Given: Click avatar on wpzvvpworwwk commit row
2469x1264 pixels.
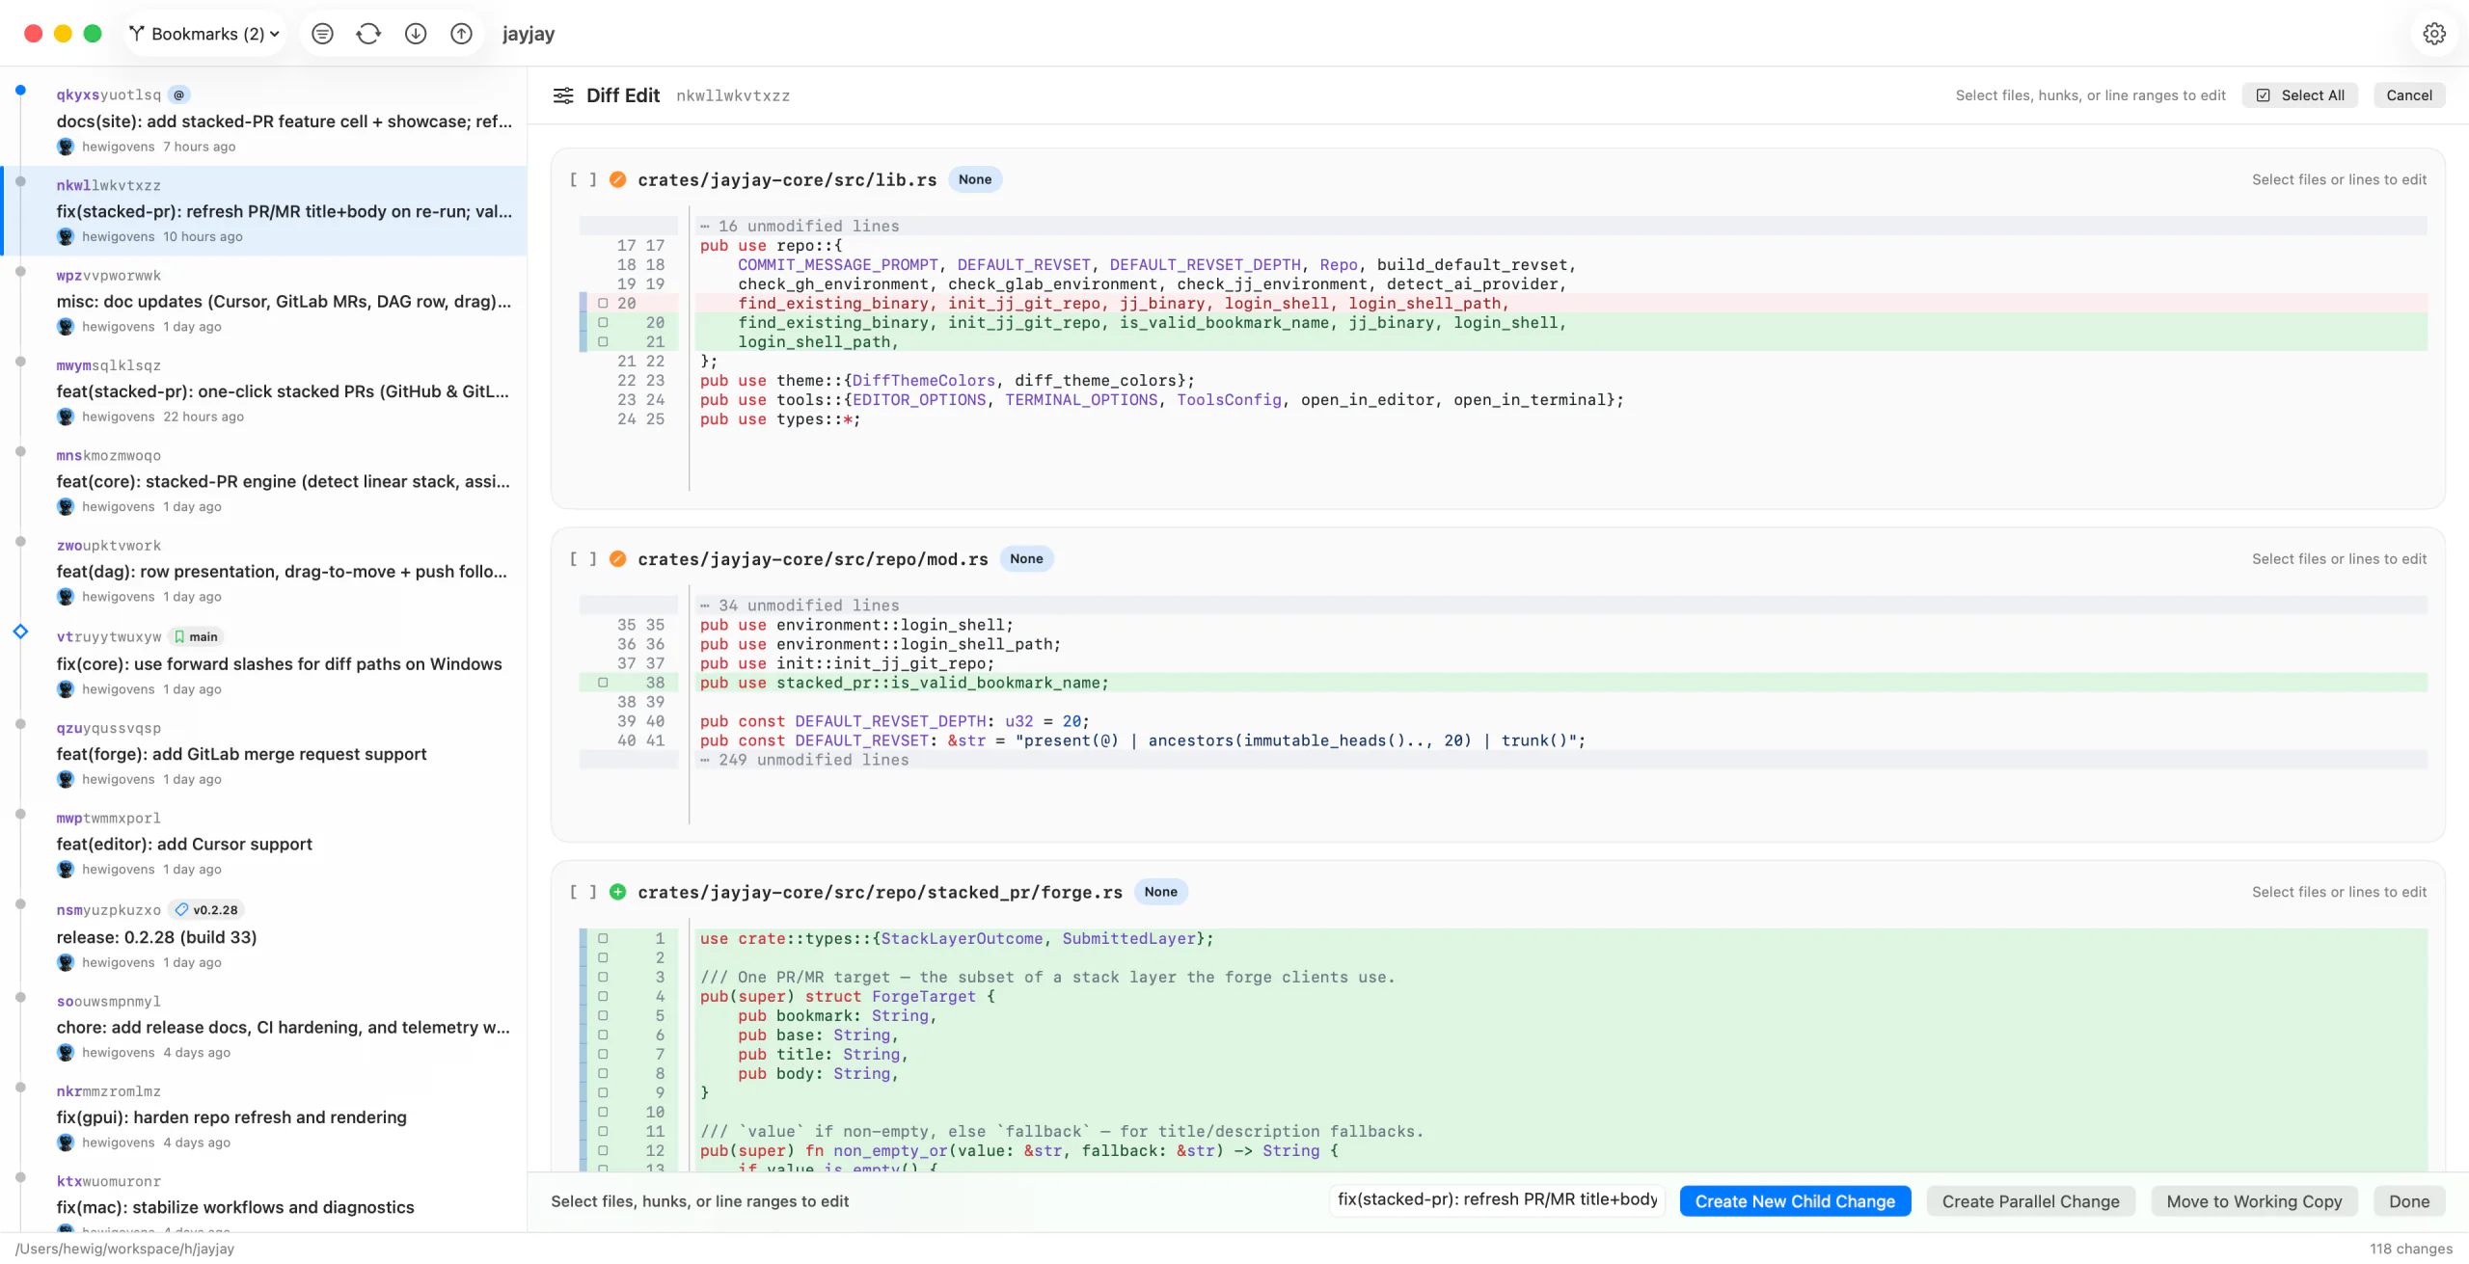Looking at the screenshot, I should (66, 327).
